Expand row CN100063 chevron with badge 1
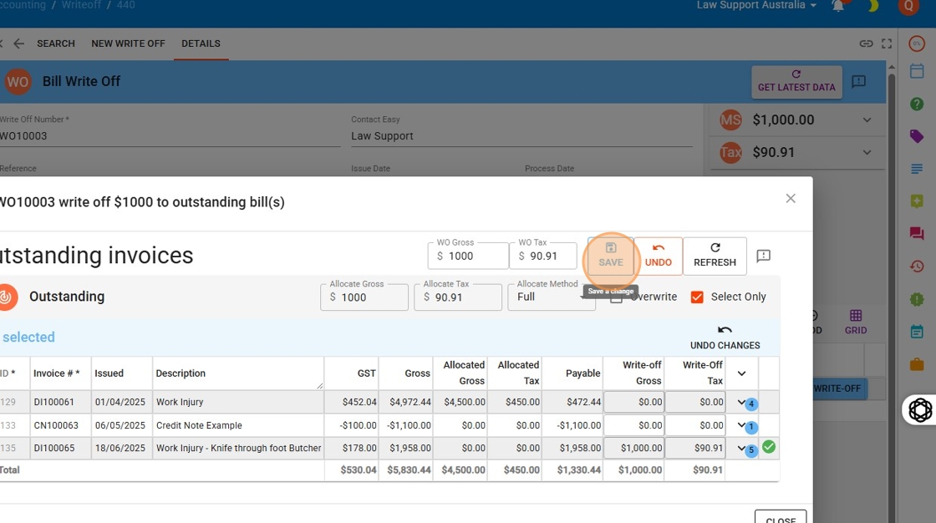This screenshot has height=523, width=936. point(741,425)
